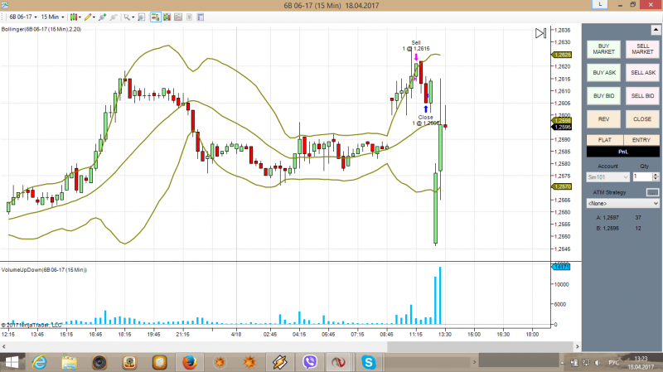Click the greyed zoom out magnifier icon
The image size is (663, 372).
tap(114, 17)
